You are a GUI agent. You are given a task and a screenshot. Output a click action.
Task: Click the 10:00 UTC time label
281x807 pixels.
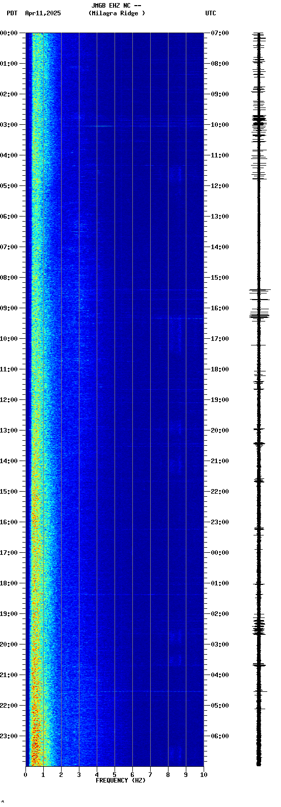coord(220,125)
